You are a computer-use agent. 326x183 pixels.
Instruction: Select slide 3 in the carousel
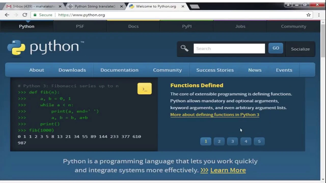233,141
